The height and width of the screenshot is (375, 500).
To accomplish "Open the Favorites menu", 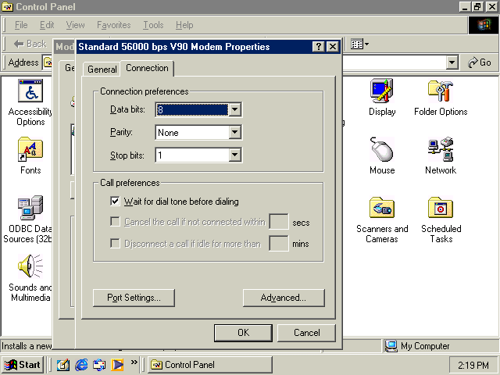I will (x=114, y=25).
